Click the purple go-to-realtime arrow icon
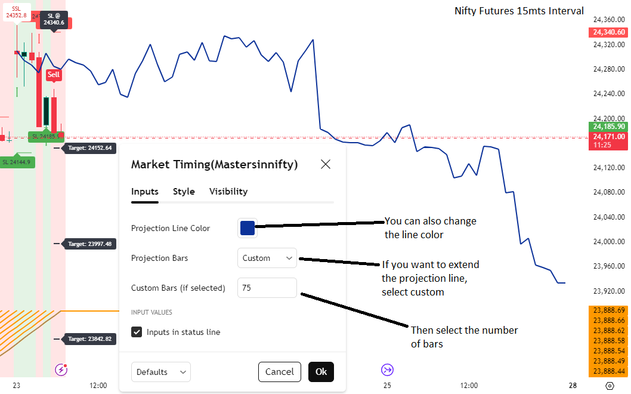This screenshot has height=394, width=631. (387, 370)
